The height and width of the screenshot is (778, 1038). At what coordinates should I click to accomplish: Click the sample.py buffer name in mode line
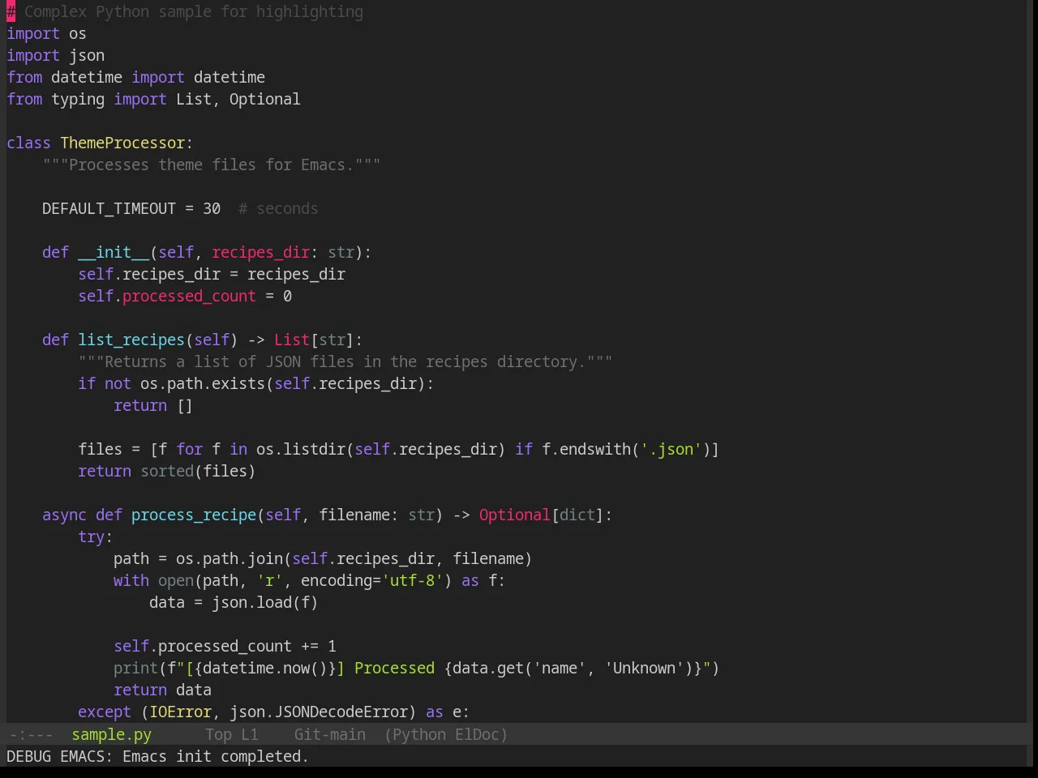(111, 734)
